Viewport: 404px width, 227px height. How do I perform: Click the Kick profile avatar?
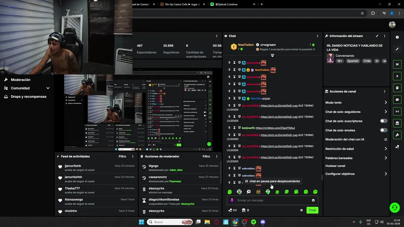click(x=392, y=25)
